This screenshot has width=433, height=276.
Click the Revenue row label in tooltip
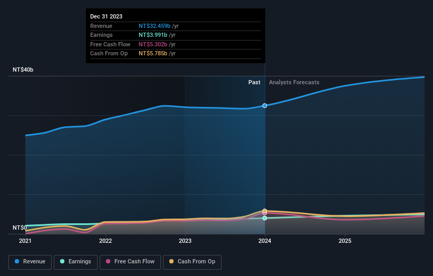pyautogui.click(x=101, y=26)
